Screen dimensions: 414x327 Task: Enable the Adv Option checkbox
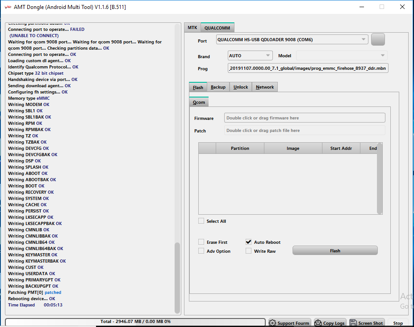click(201, 251)
